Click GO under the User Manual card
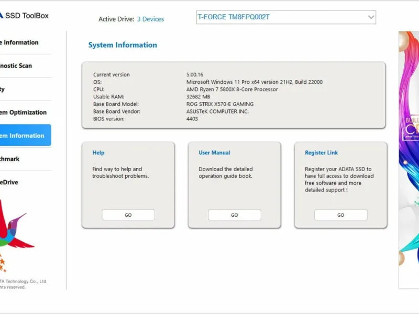This screenshot has height=314, width=419. 234,215
